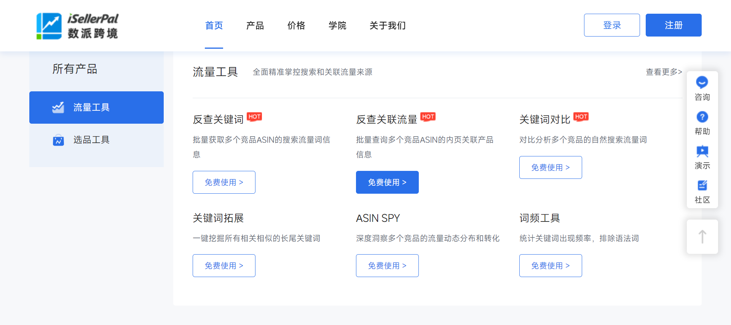The height and width of the screenshot is (325, 731).
Task: Open the 帮助 question mark icon
Action: [x=702, y=117]
